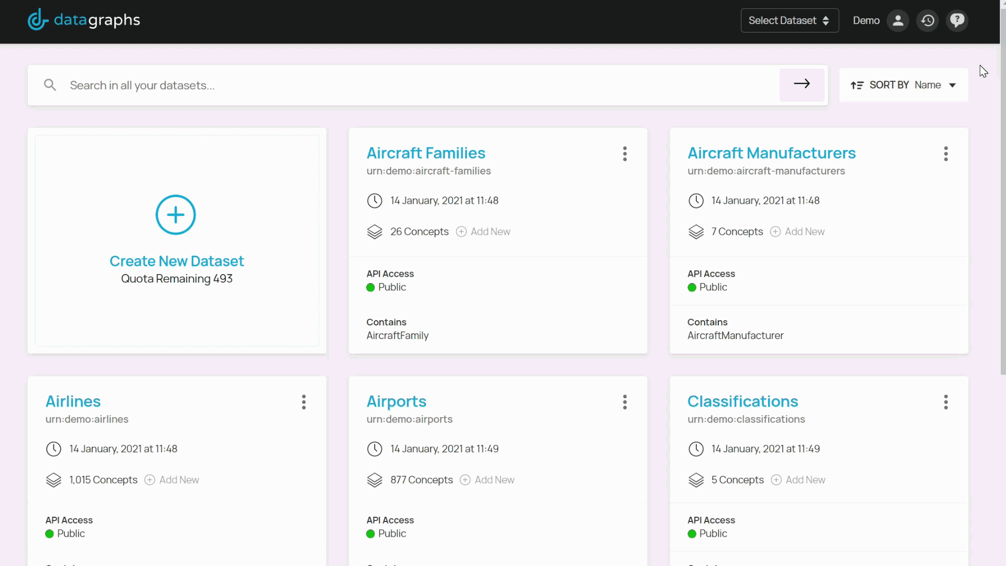Click Add New in Airlines card
This screenshot has height=566, width=1006.
(x=172, y=480)
